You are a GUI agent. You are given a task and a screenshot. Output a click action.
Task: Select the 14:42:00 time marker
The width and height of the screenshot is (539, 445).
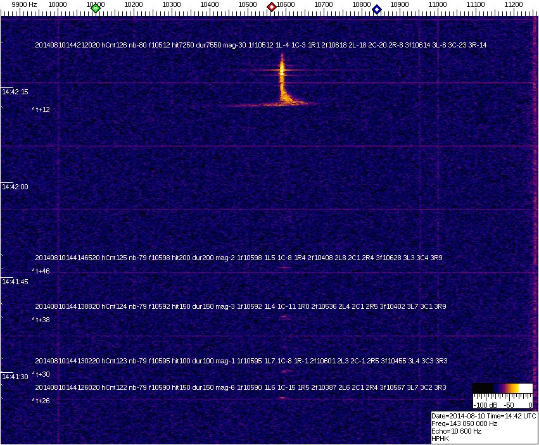click(15, 187)
